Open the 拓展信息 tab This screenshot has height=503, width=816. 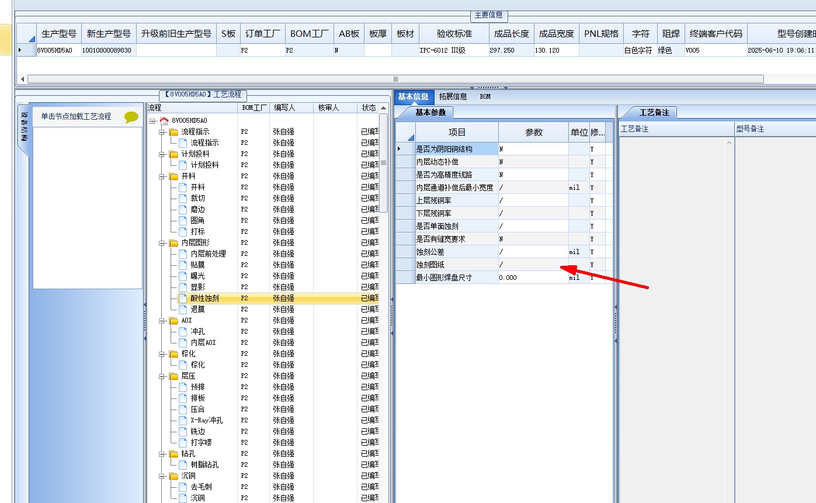453,97
